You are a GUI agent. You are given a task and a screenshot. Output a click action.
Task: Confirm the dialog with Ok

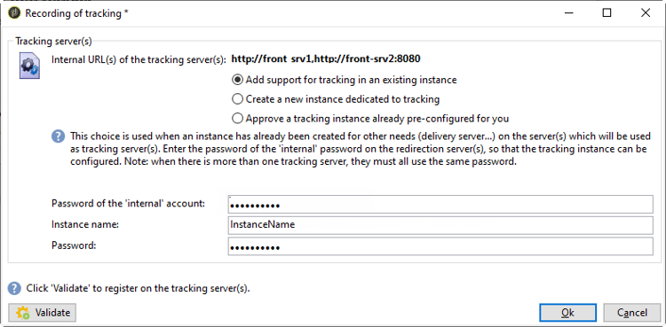coord(568,313)
